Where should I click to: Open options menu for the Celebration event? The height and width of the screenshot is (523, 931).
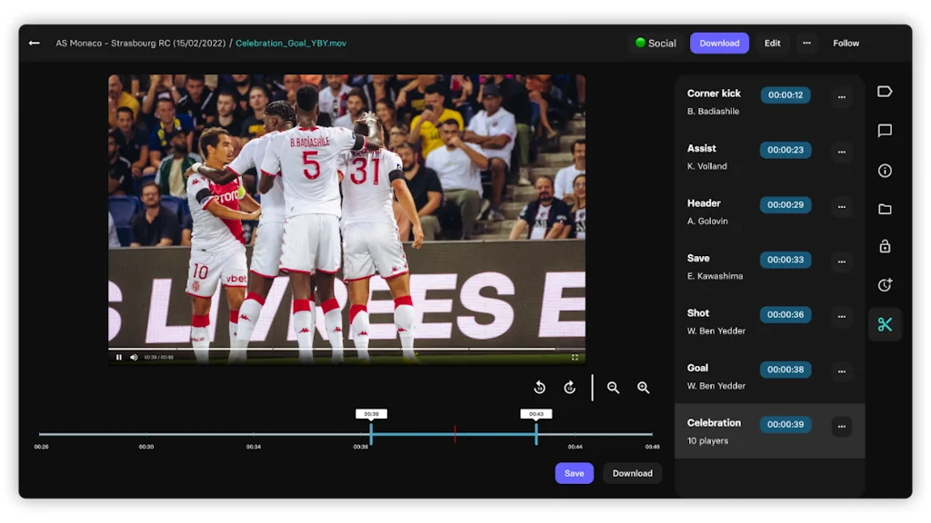point(842,425)
